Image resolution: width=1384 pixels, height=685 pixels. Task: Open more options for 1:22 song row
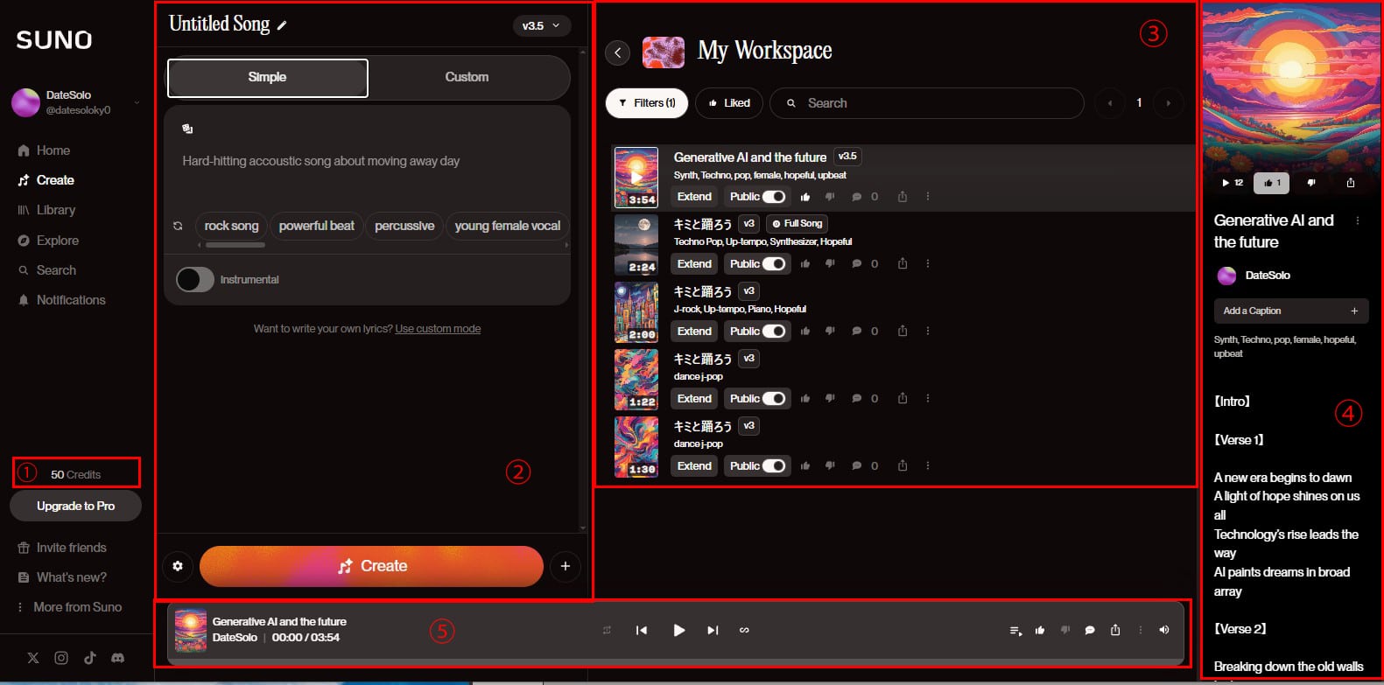(928, 399)
